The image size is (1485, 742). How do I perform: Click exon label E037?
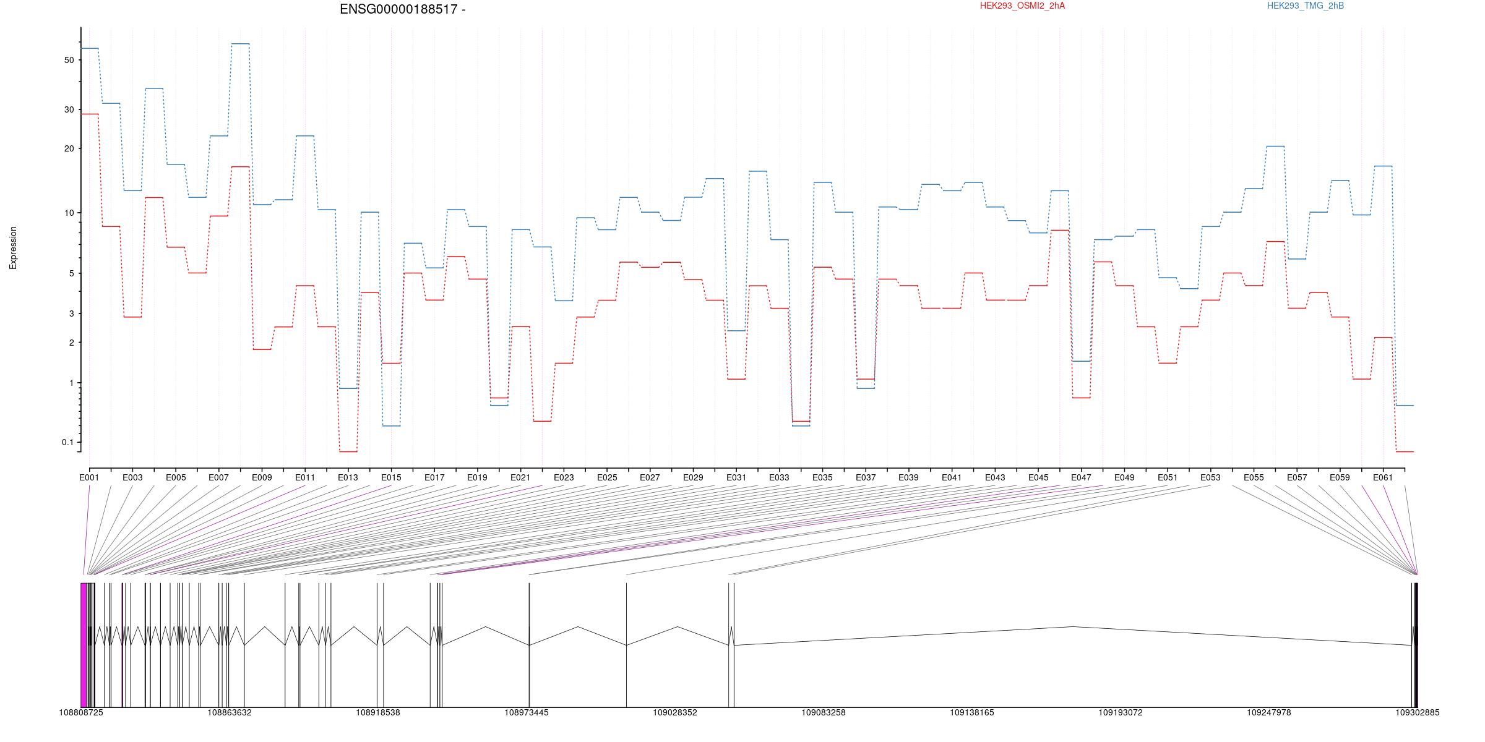[x=866, y=477]
